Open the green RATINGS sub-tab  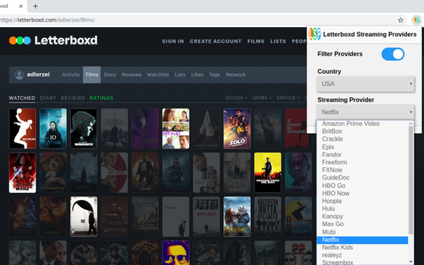coord(101,98)
